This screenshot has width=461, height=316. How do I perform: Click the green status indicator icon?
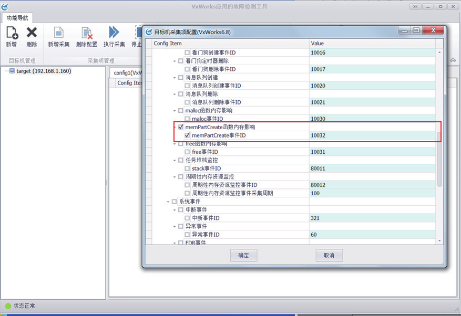(x=8, y=306)
